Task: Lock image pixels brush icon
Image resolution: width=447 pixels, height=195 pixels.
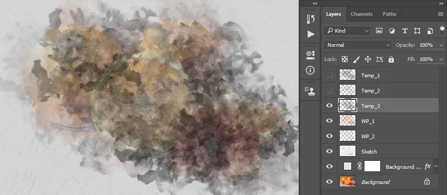Action: click(357, 59)
